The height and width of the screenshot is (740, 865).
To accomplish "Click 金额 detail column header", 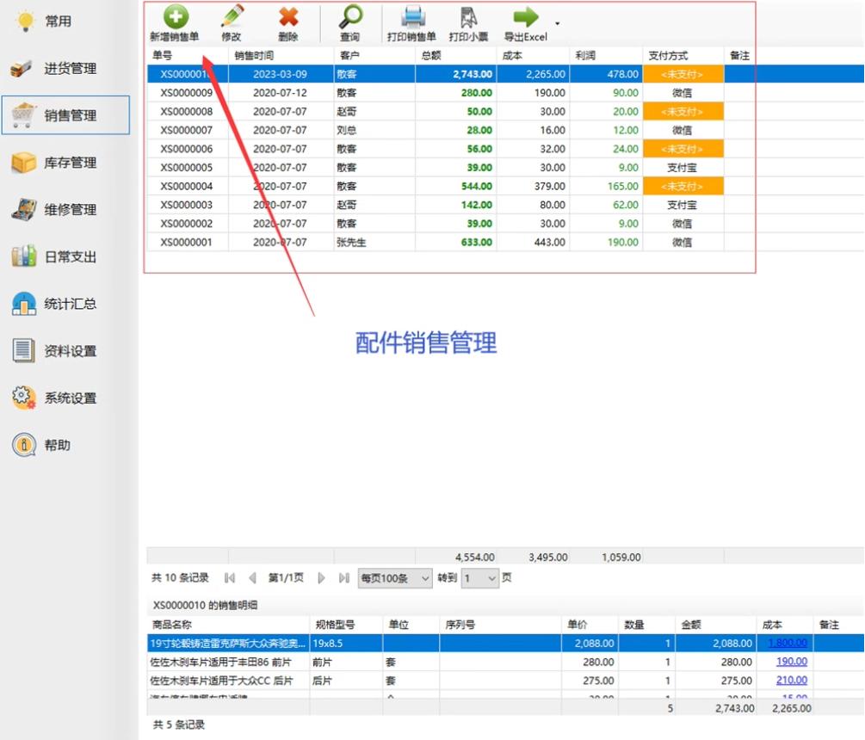I will (715, 625).
